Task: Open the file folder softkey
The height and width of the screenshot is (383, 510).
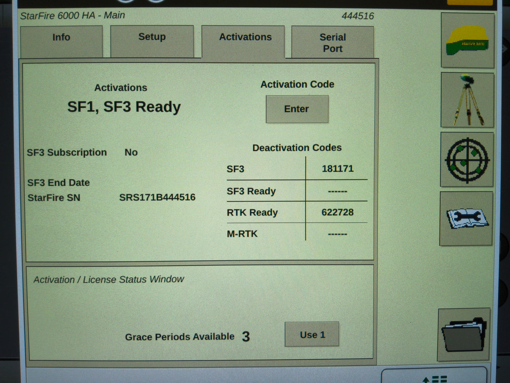Action: [x=464, y=334]
